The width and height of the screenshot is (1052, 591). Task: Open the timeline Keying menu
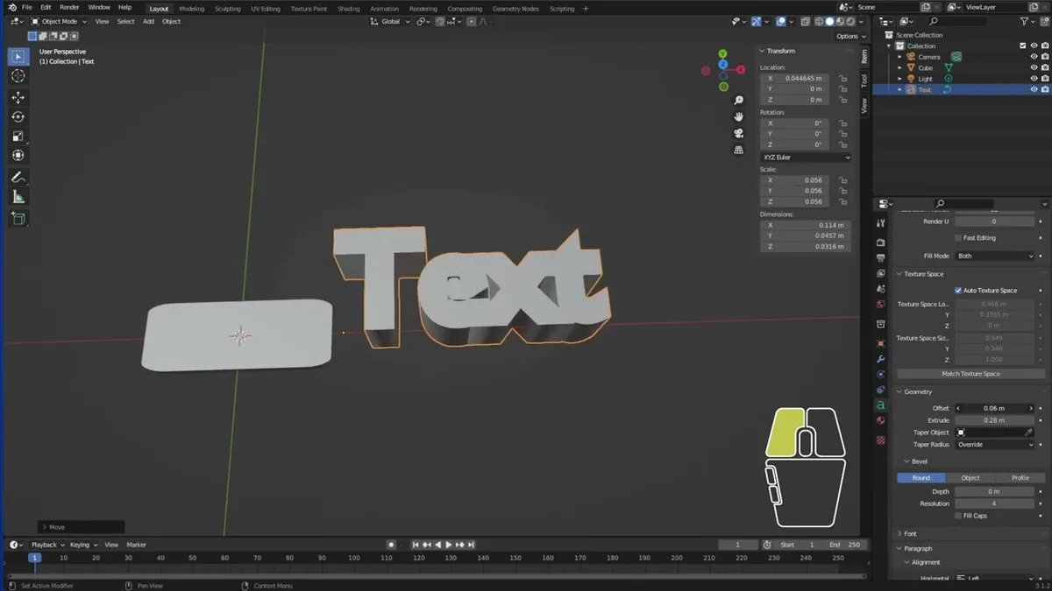pos(82,545)
